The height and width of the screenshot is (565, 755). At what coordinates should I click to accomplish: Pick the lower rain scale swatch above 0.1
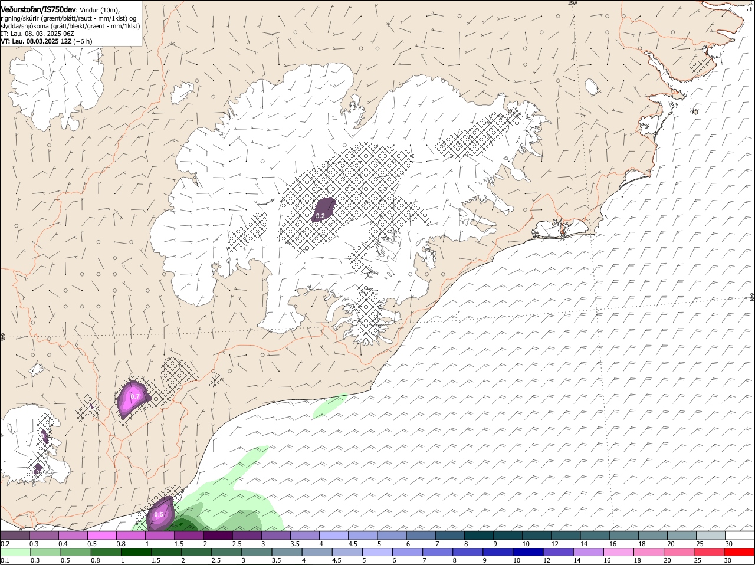click(x=15, y=552)
